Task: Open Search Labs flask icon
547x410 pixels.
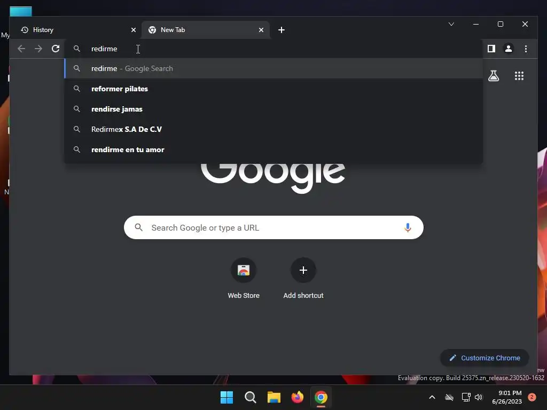Action: tap(493, 76)
